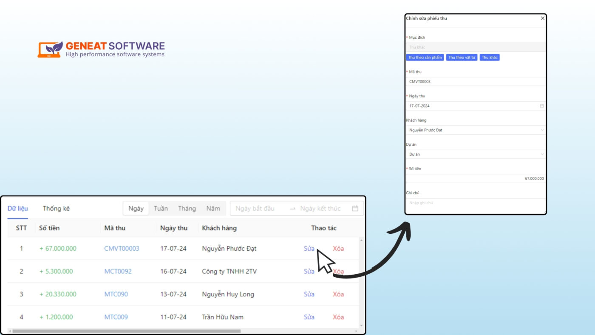Open receipt code MCT0092
Screen dimensions: 595x335
(x=118, y=271)
